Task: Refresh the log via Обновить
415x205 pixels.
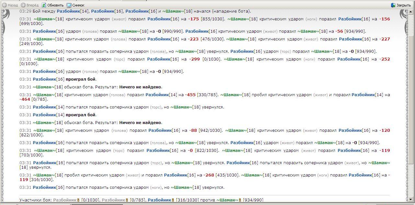Action: [52, 5]
